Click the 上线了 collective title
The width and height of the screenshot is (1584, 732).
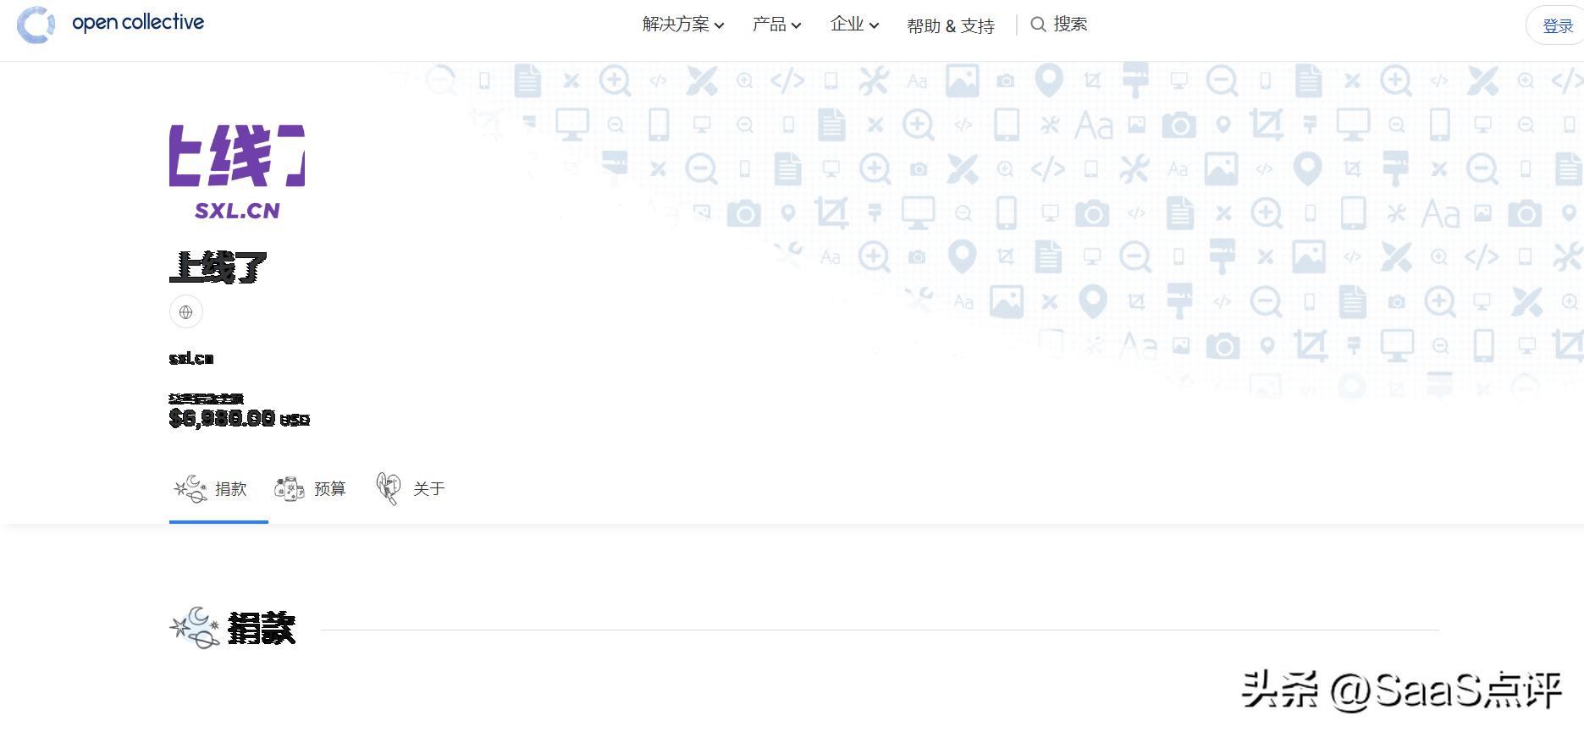point(218,267)
